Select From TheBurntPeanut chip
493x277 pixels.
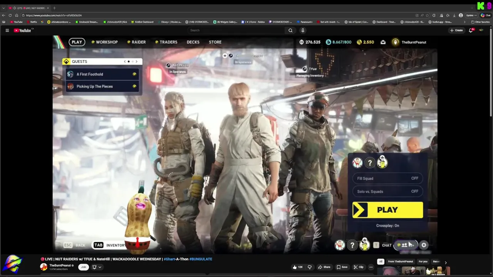pyautogui.click(x=401, y=262)
